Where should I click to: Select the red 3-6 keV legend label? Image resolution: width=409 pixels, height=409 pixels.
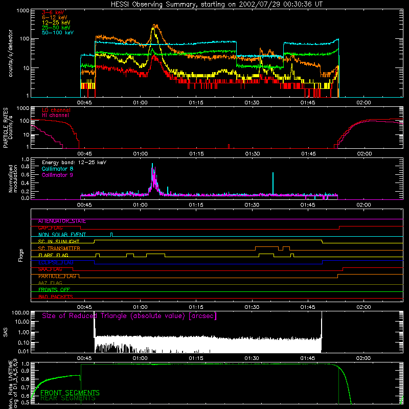53,12
